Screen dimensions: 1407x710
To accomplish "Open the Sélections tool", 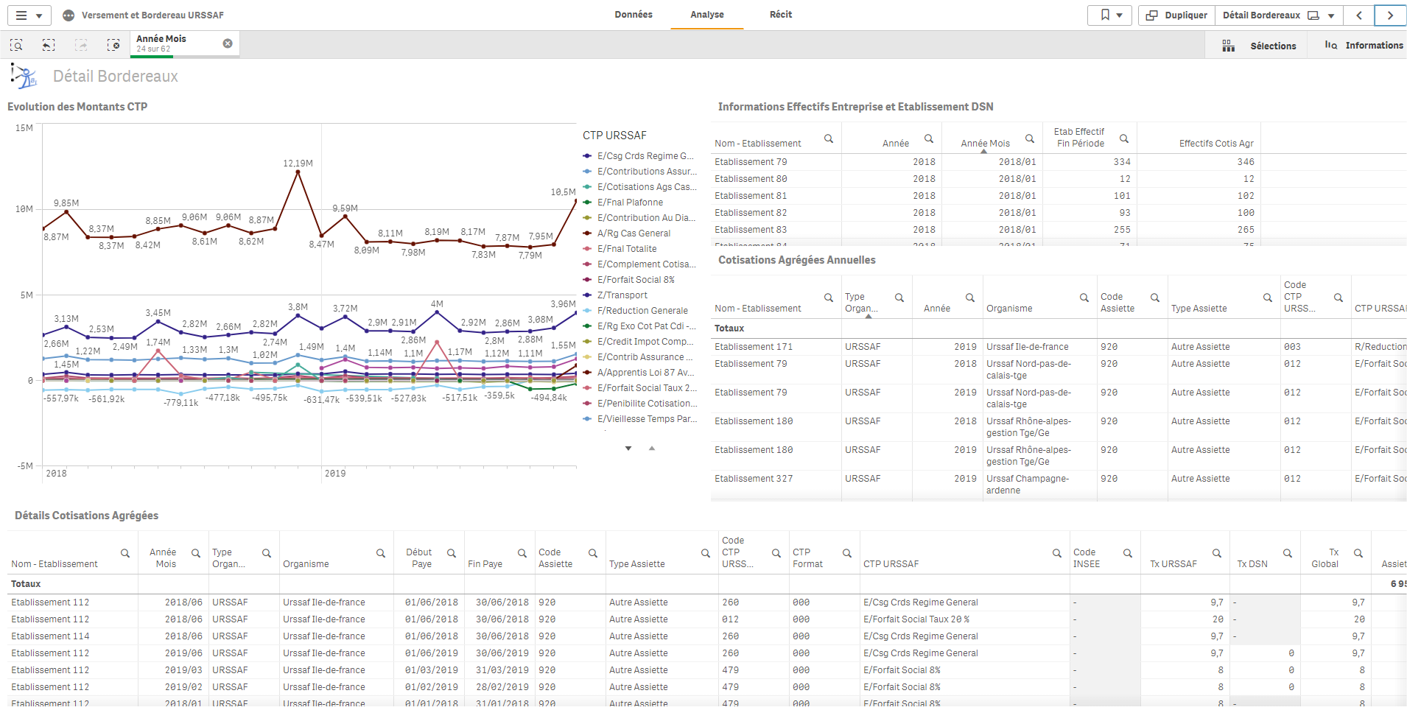I will click(x=1259, y=46).
